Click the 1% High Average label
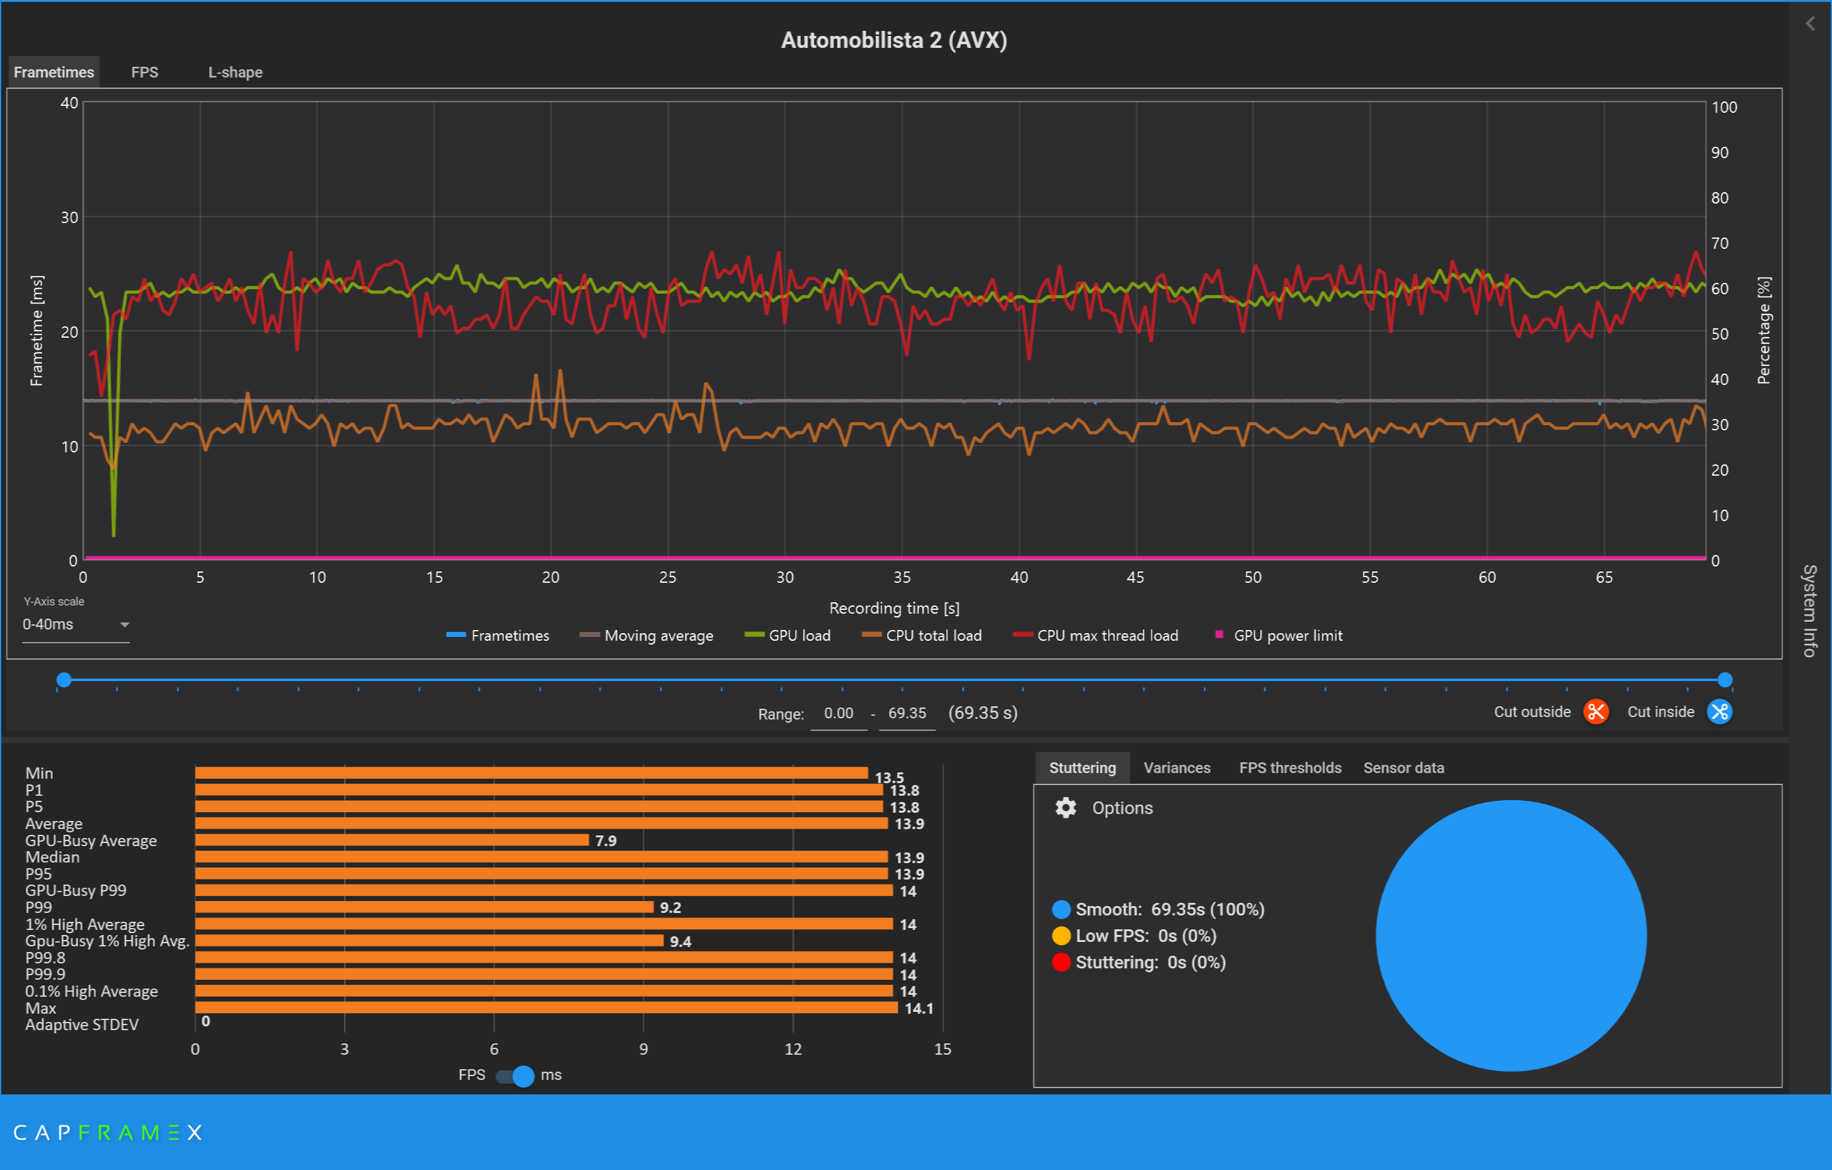The image size is (1832, 1170). (84, 924)
